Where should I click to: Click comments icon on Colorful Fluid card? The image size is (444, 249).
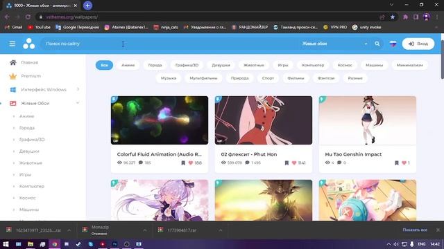(141, 163)
